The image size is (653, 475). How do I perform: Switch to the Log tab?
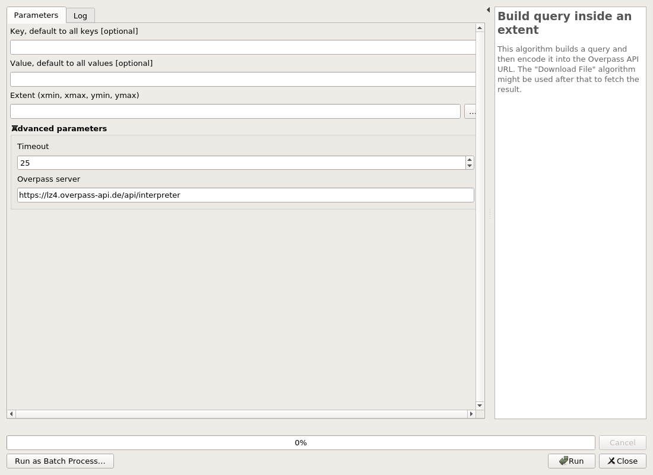click(x=80, y=15)
